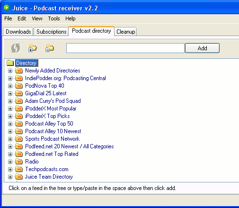Image resolution: width=239 pixels, height=208 pixels.
Task: Expand Podcast Alley 10 Newest node
Action: pyautogui.click(x=10, y=131)
